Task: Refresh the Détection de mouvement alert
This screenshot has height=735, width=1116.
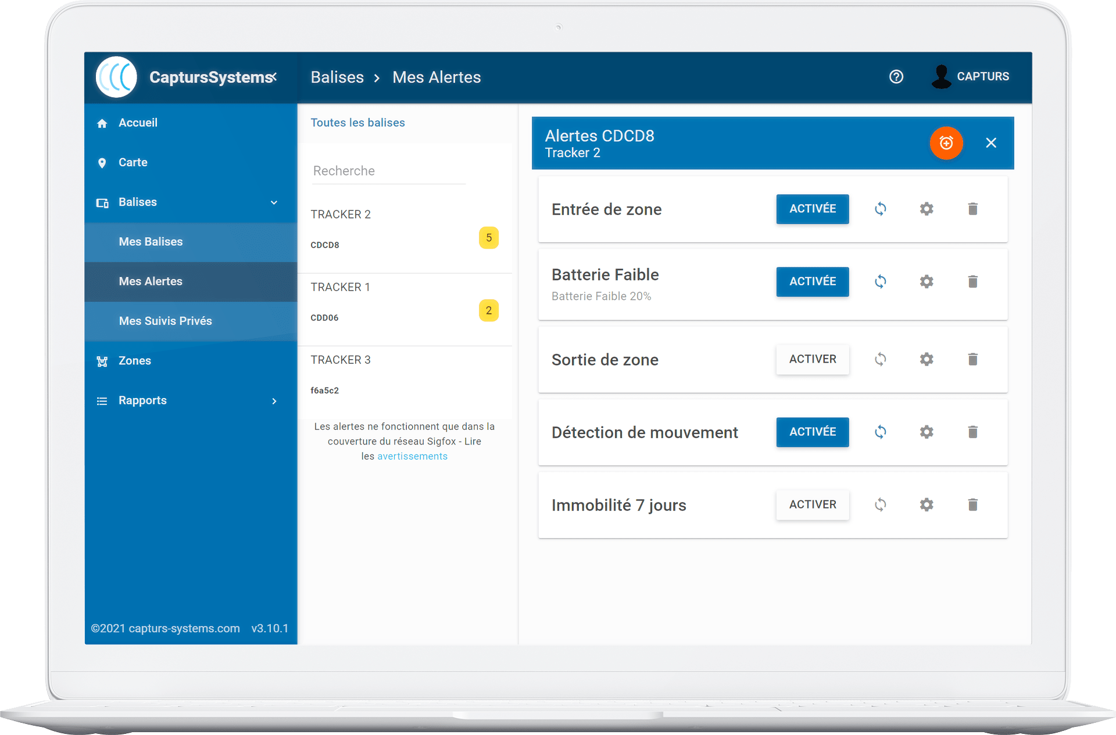Action: [881, 432]
